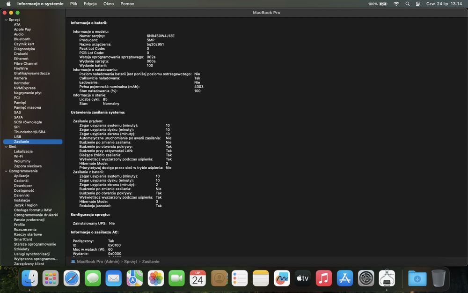Open Maps app in the Dock
The image size is (468, 293).
pos(135,278)
